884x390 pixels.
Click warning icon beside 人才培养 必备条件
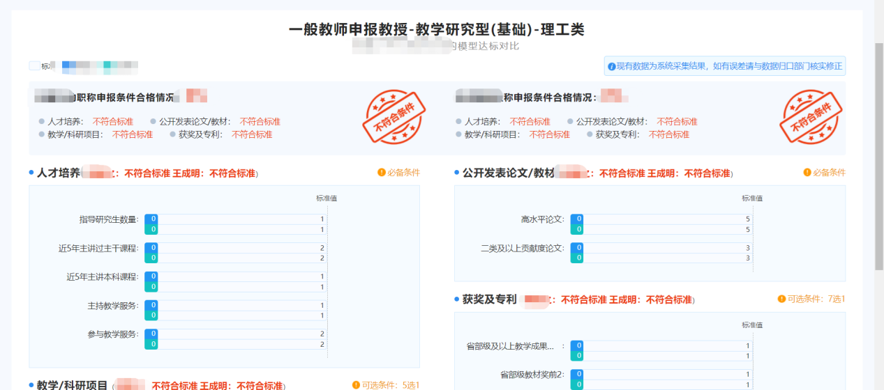click(382, 173)
